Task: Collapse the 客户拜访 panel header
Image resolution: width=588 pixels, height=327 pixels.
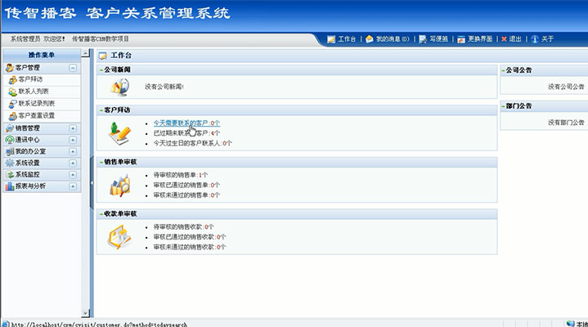Action: (101, 110)
